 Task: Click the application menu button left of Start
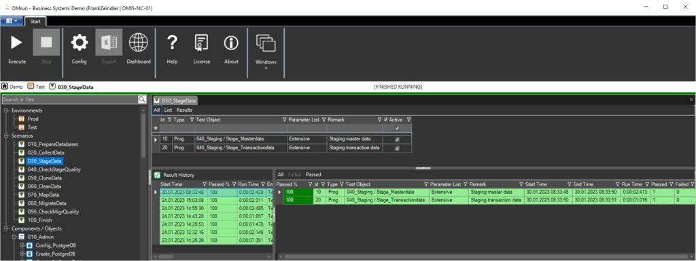(x=12, y=21)
